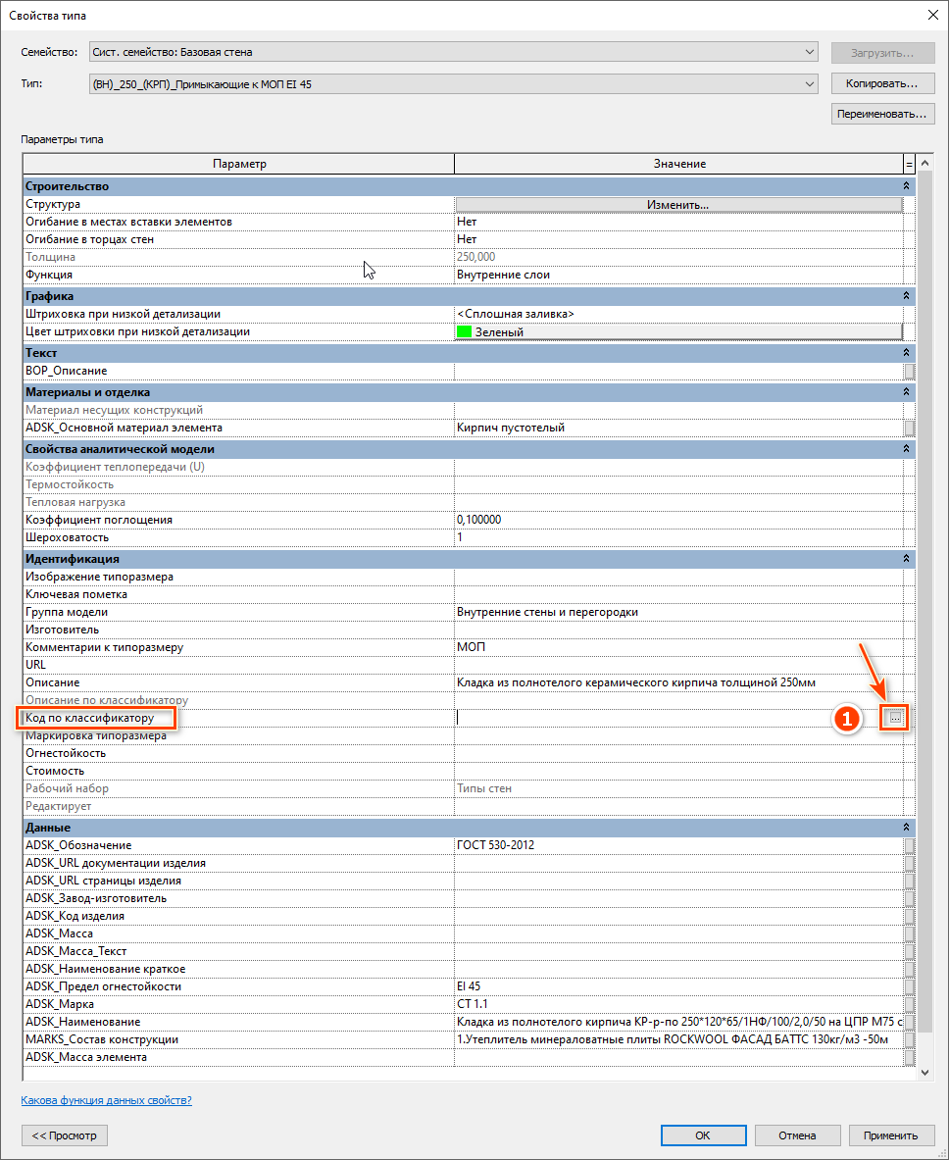The height and width of the screenshot is (1160, 949).
Task: Click small button at end of MARKS_Состав конструкции row
Action: pyautogui.click(x=909, y=1040)
